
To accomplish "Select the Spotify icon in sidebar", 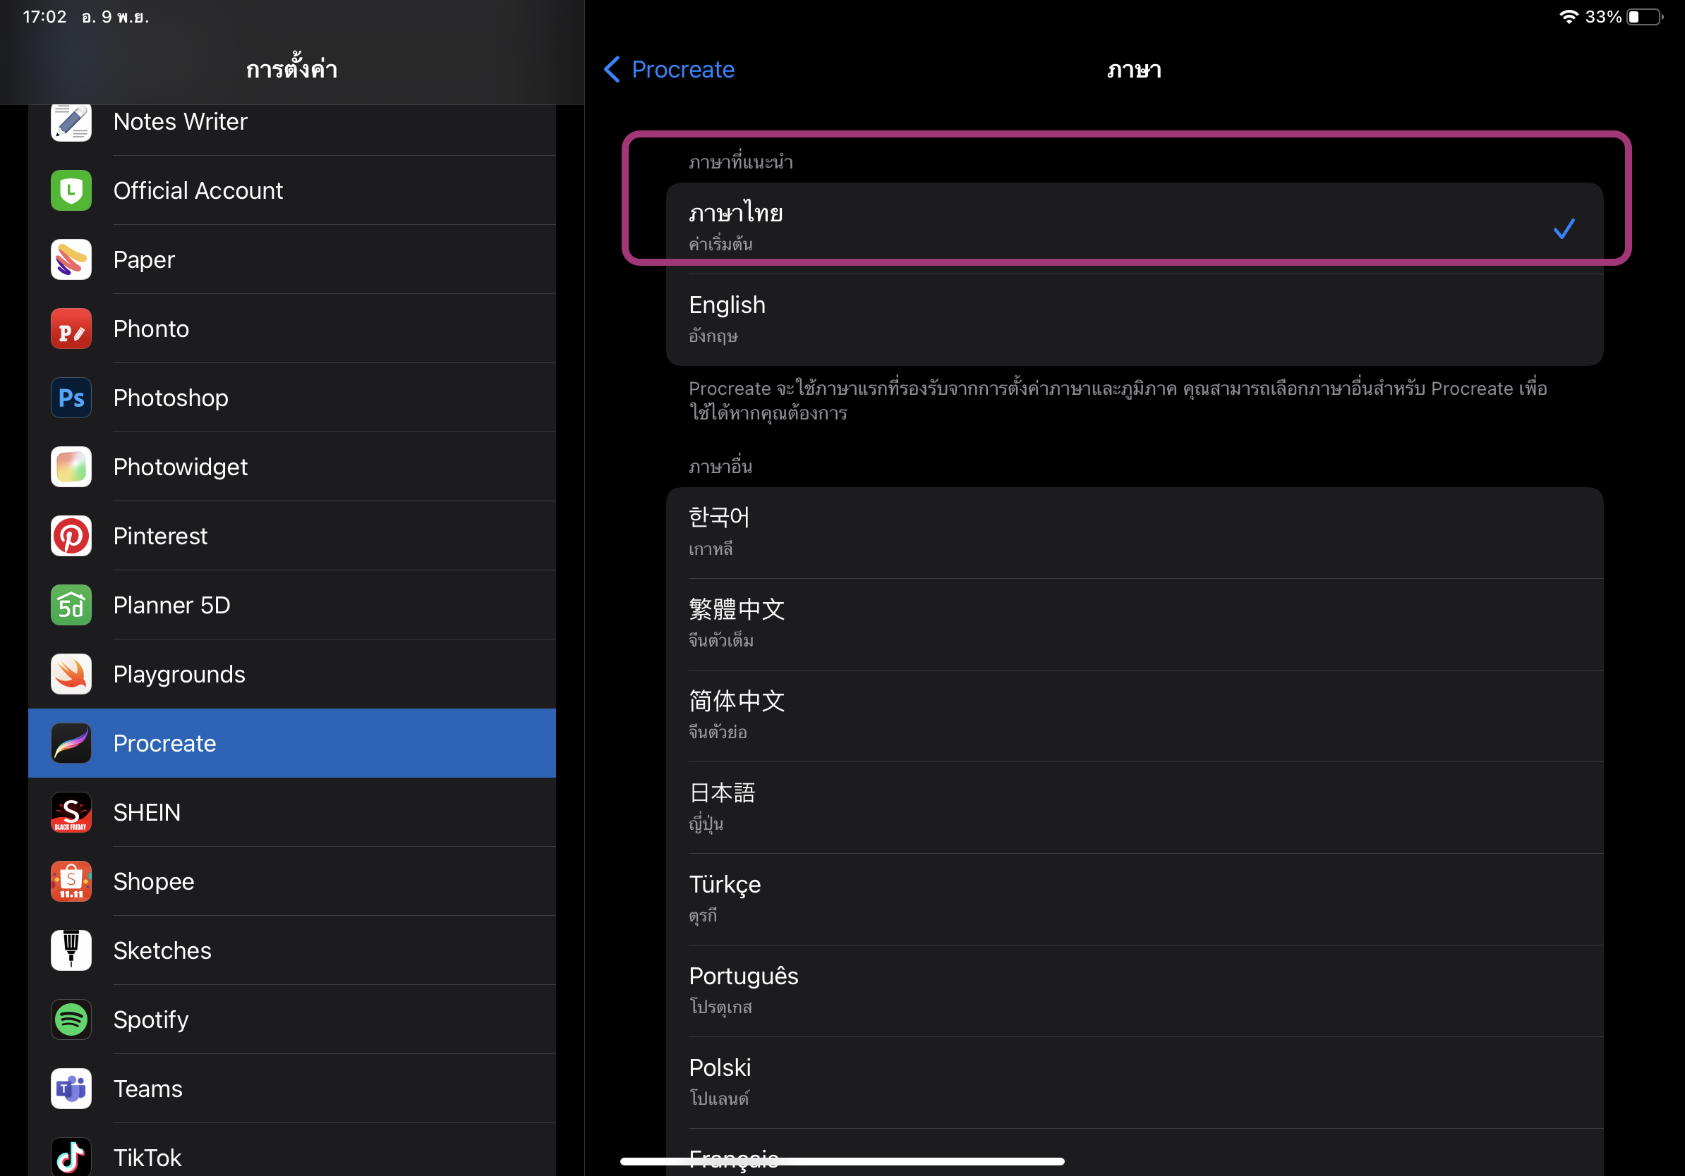I will click(x=71, y=1019).
